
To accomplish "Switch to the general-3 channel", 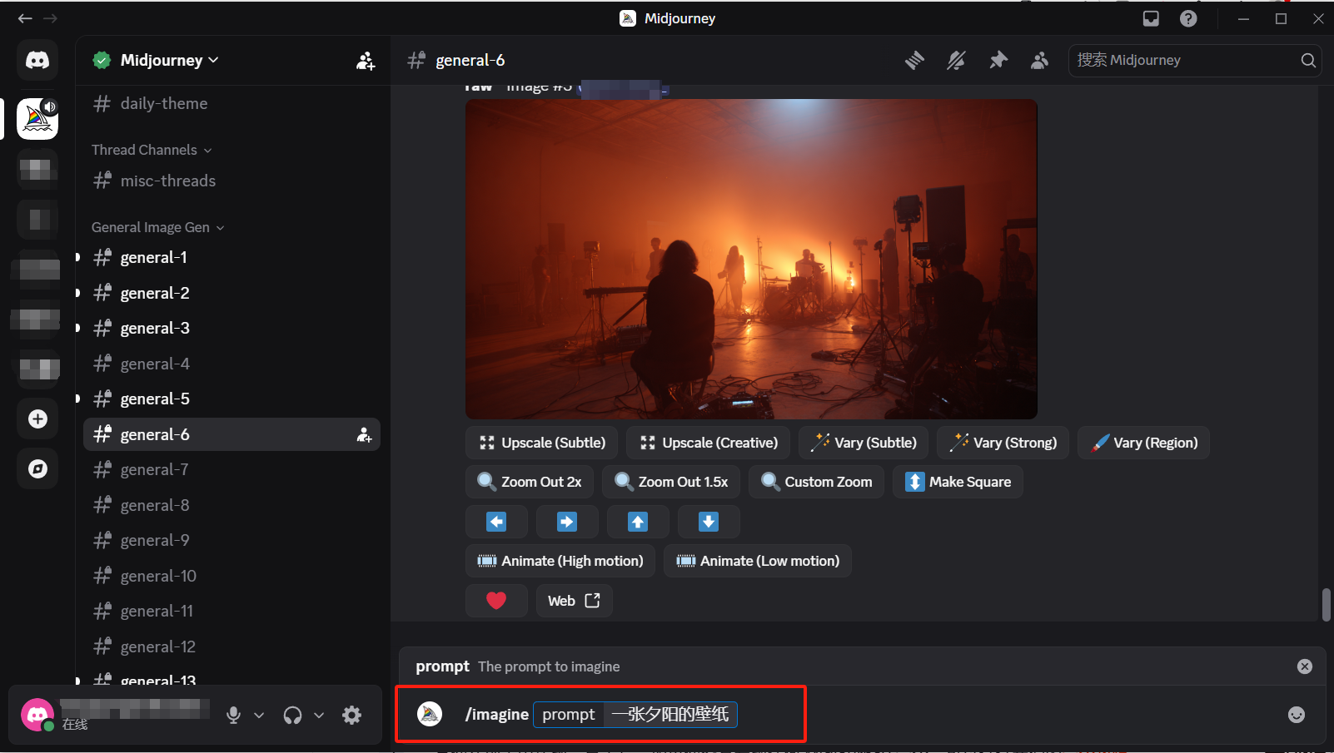I will (x=155, y=328).
